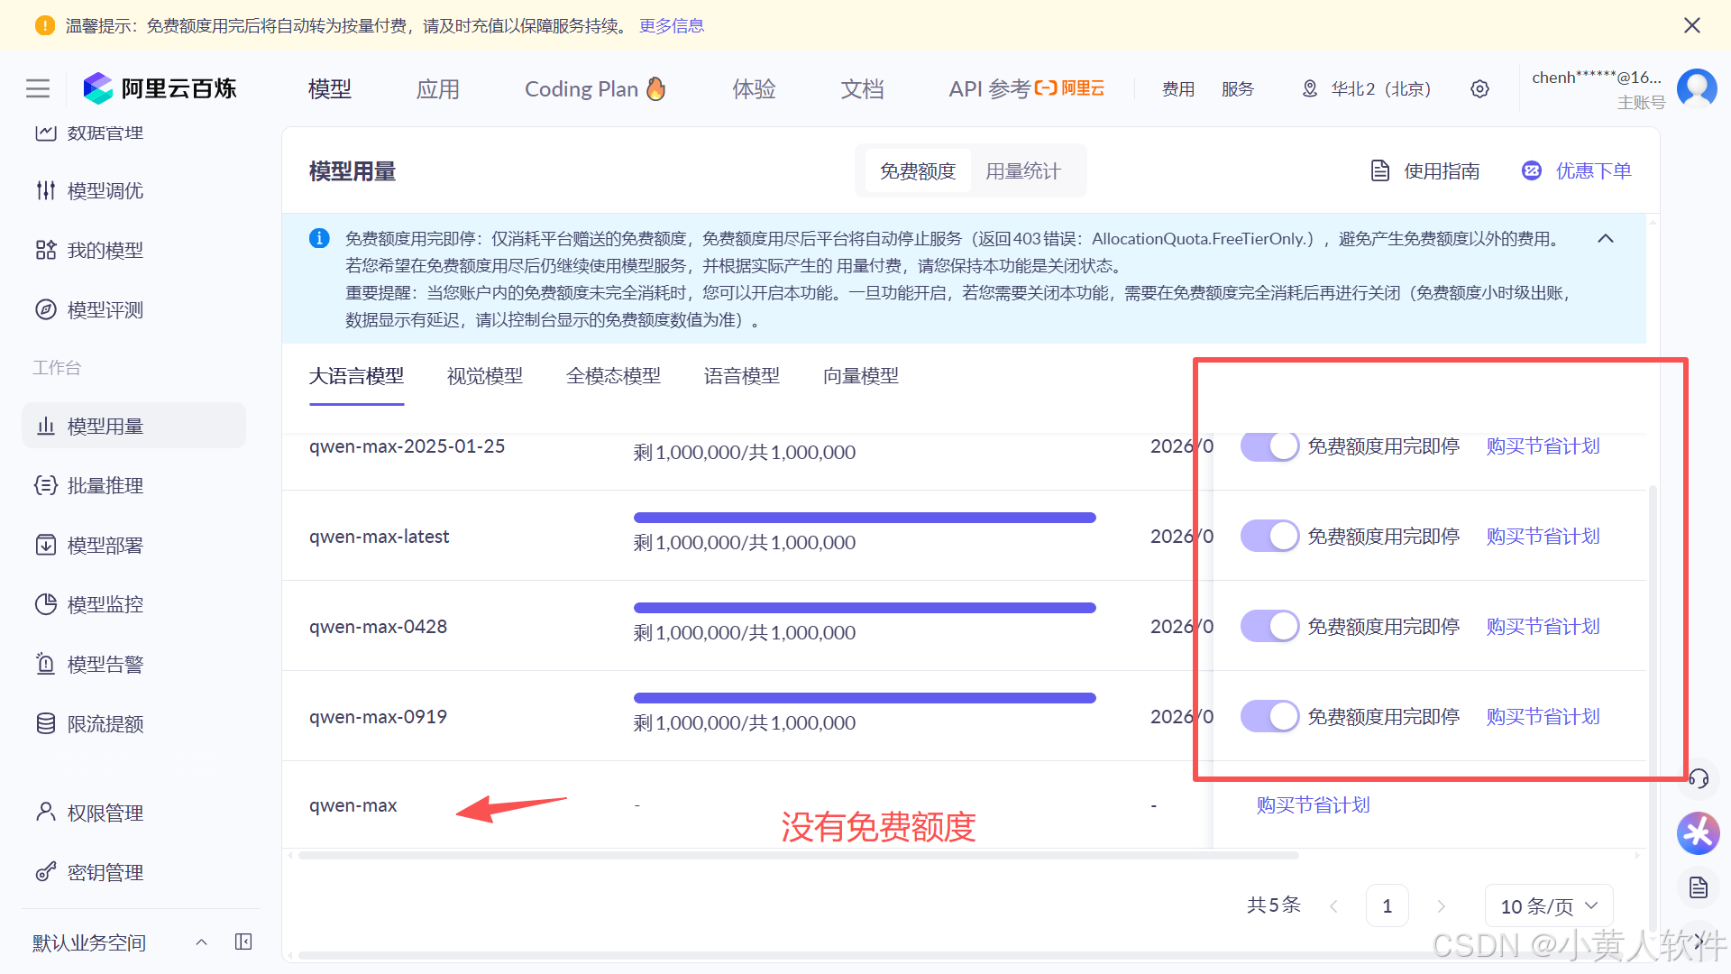Screen dimensions: 1731x974
Task: Collapse the blue info notice chevron
Action: click(1606, 239)
